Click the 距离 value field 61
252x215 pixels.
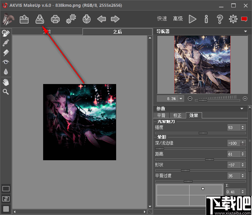click(x=234, y=154)
